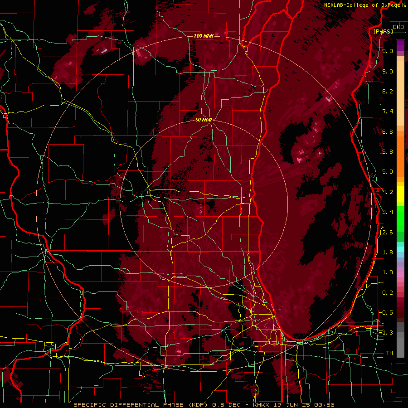Pick the bright green segment of color bar

(400, 219)
